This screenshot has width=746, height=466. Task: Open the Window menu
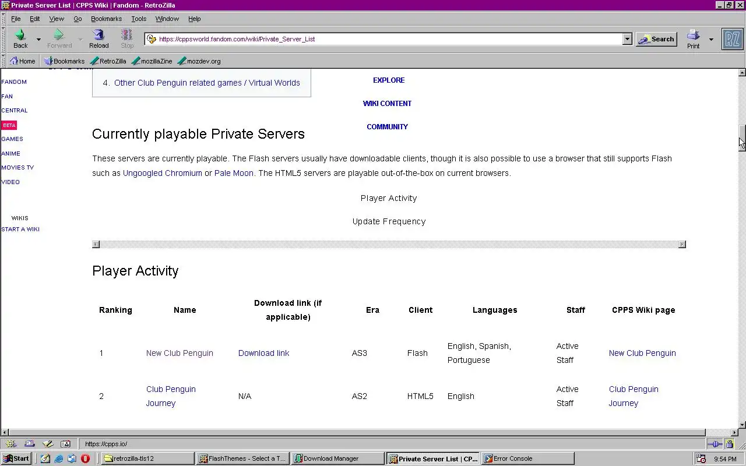(x=167, y=19)
